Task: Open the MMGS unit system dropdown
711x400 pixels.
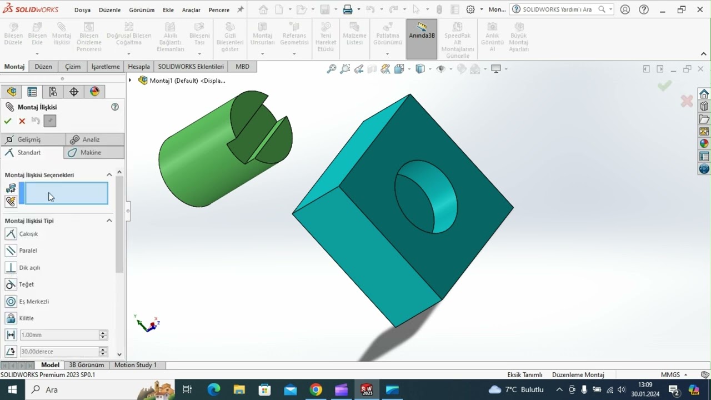Action: pos(674,375)
